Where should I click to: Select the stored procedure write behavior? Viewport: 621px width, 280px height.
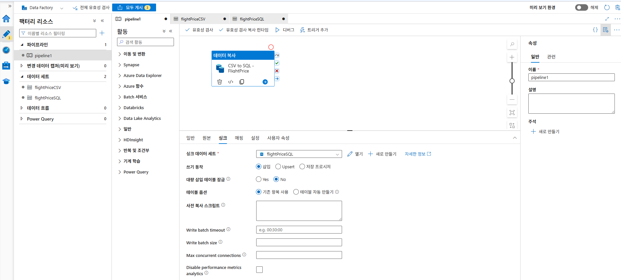pos(302,167)
